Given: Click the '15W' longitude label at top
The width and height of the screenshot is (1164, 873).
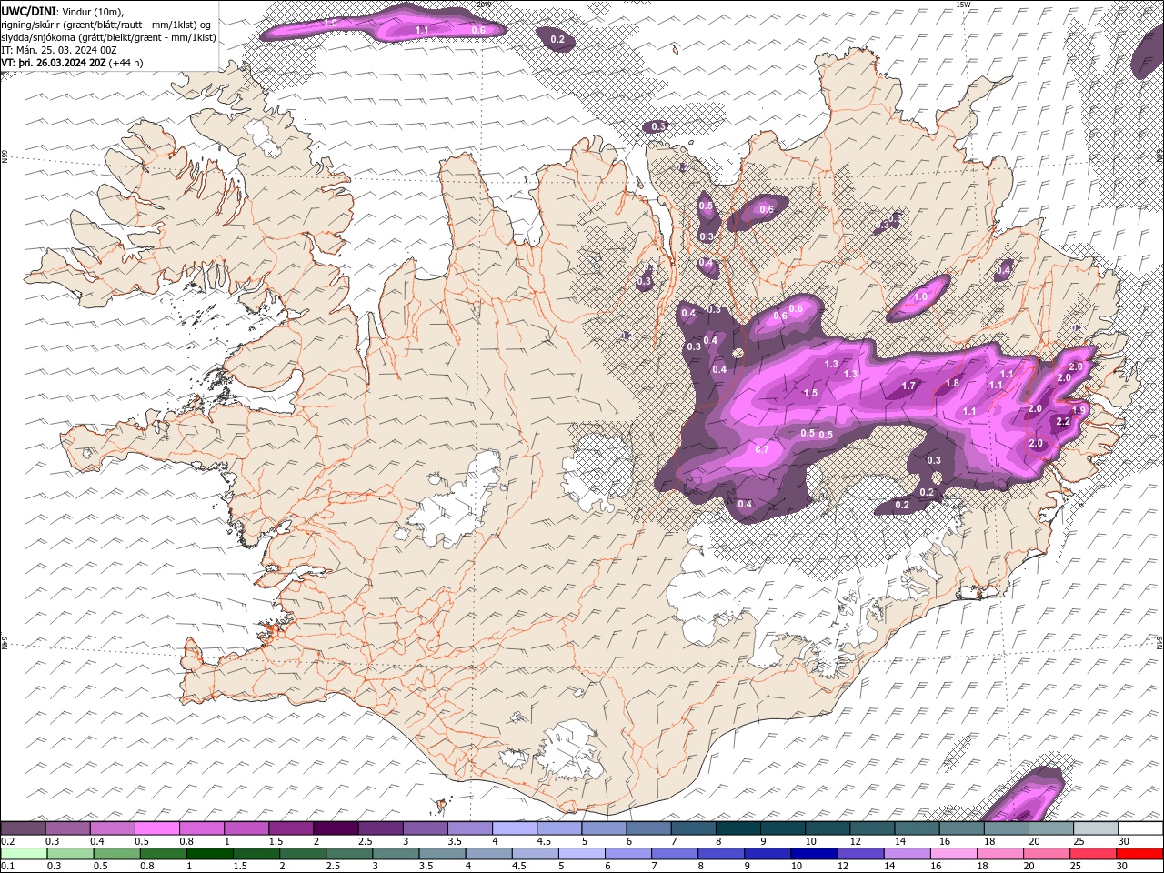Looking at the screenshot, I should [964, 5].
